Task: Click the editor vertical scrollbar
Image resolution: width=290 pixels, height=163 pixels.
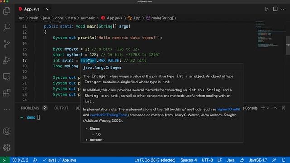Action: coord(288,45)
